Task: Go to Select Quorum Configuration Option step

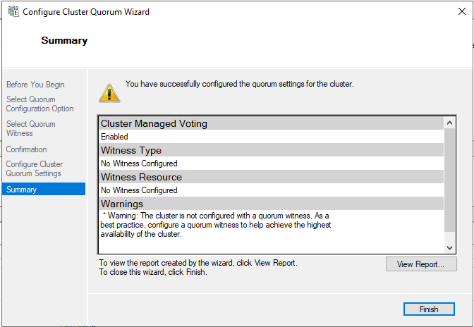Action: point(39,104)
